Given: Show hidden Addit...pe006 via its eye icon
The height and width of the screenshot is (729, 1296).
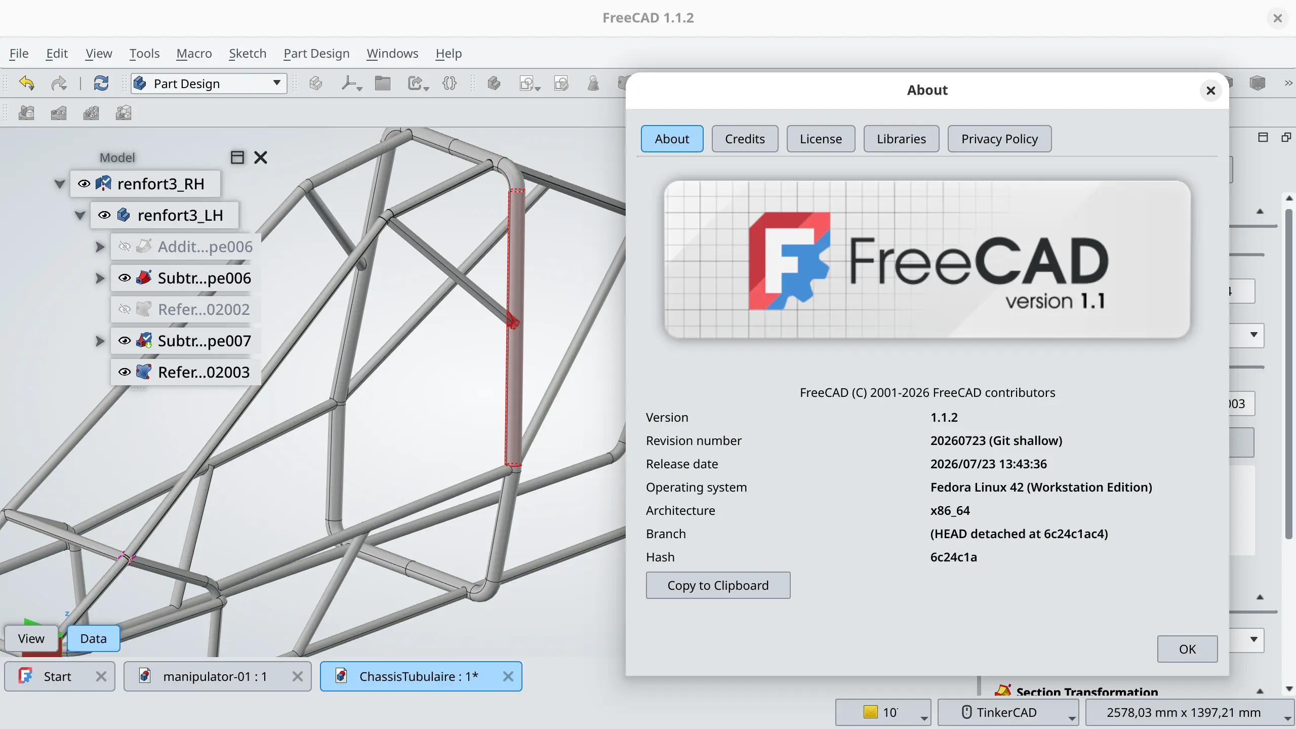Looking at the screenshot, I should 125,246.
